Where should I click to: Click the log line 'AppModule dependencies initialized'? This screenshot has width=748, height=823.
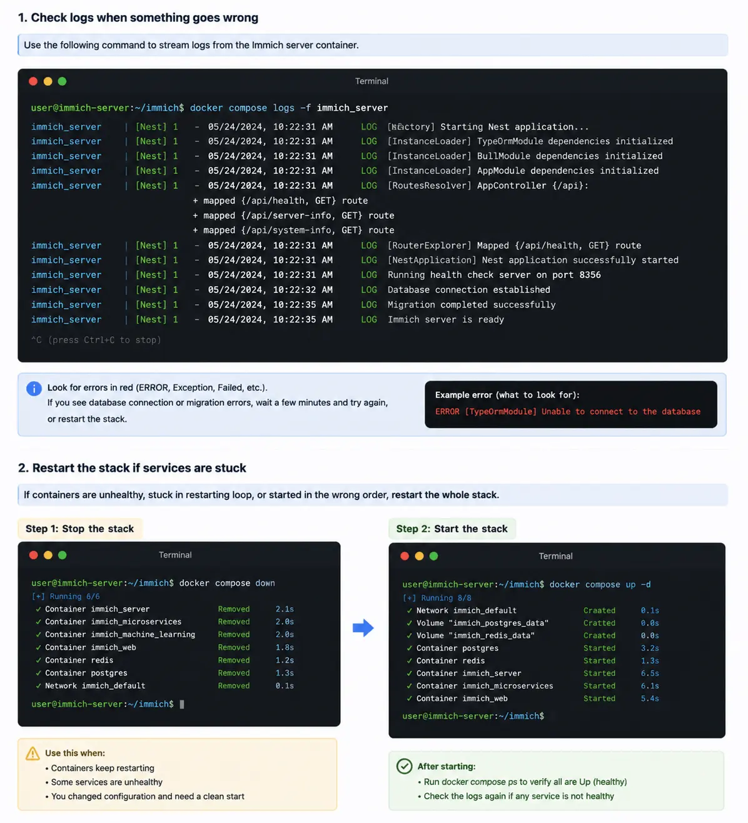pos(523,171)
